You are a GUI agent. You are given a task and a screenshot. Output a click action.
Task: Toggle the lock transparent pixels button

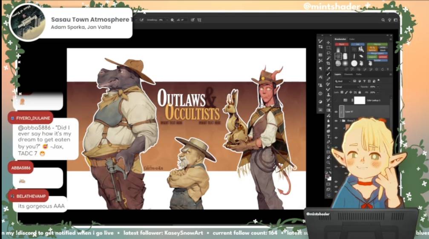(x=342, y=92)
